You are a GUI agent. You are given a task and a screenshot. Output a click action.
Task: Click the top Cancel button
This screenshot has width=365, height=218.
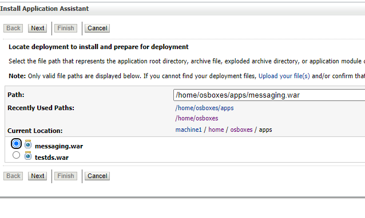coord(97,29)
